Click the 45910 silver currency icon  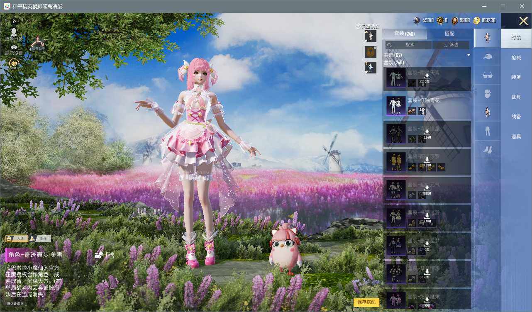click(417, 20)
